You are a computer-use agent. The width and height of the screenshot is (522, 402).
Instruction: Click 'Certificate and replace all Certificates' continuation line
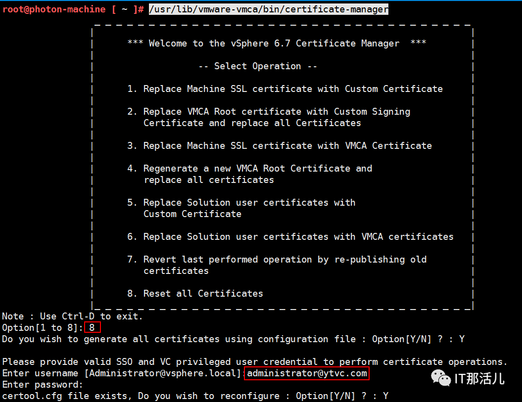(252, 123)
